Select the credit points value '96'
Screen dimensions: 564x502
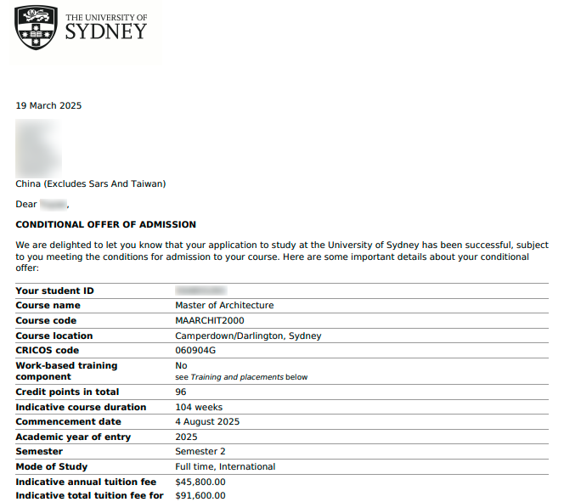click(x=181, y=392)
